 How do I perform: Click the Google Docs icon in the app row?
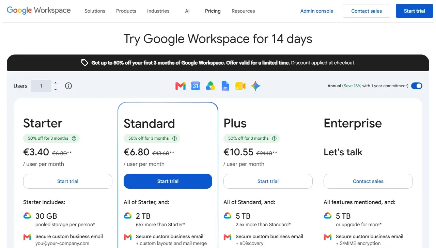pos(225,86)
